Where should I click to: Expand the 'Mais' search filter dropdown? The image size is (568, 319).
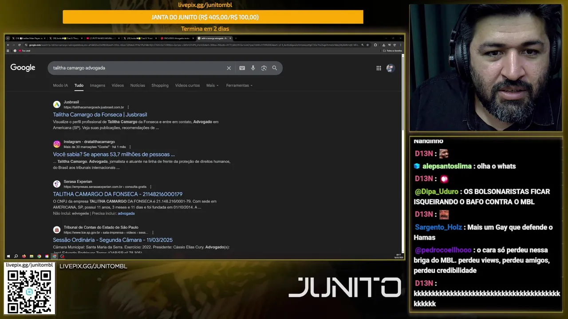tap(213, 86)
